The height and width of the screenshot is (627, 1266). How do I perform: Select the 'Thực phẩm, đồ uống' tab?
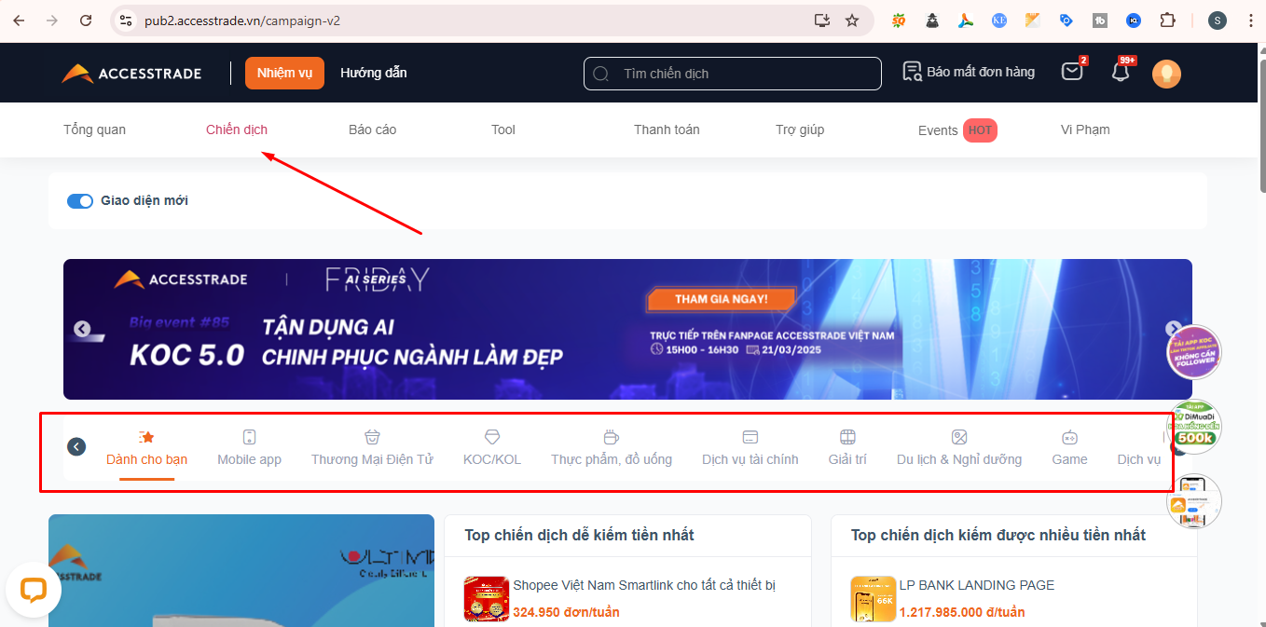pos(612,448)
